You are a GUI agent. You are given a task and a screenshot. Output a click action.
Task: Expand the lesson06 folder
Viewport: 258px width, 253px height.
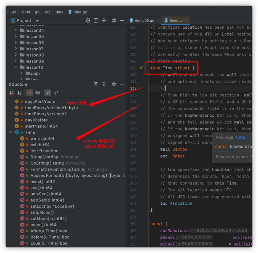[x=16, y=43]
